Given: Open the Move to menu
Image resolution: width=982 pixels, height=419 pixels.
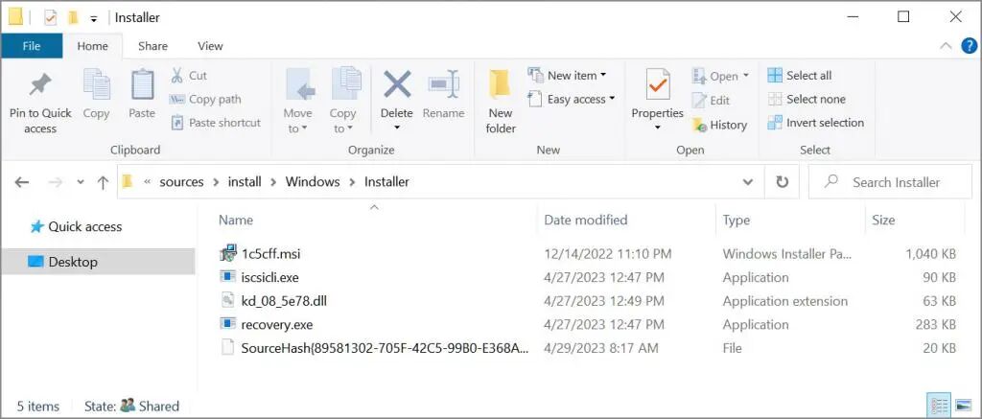Looking at the screenshot, I should [297, 101].
